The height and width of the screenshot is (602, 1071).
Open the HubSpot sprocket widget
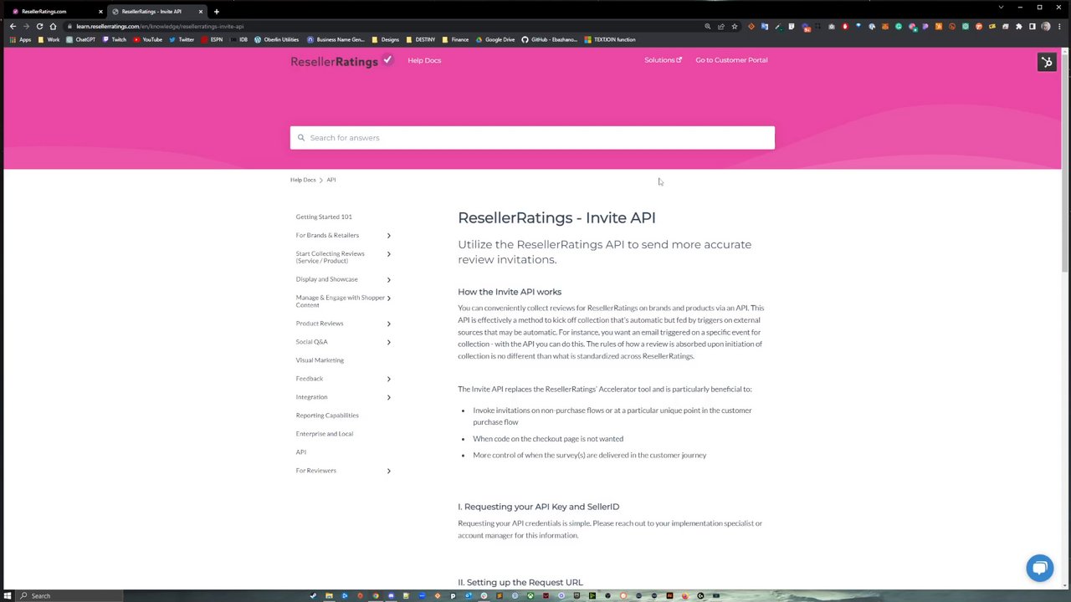pyautogui.click(x=1047, y=62)
